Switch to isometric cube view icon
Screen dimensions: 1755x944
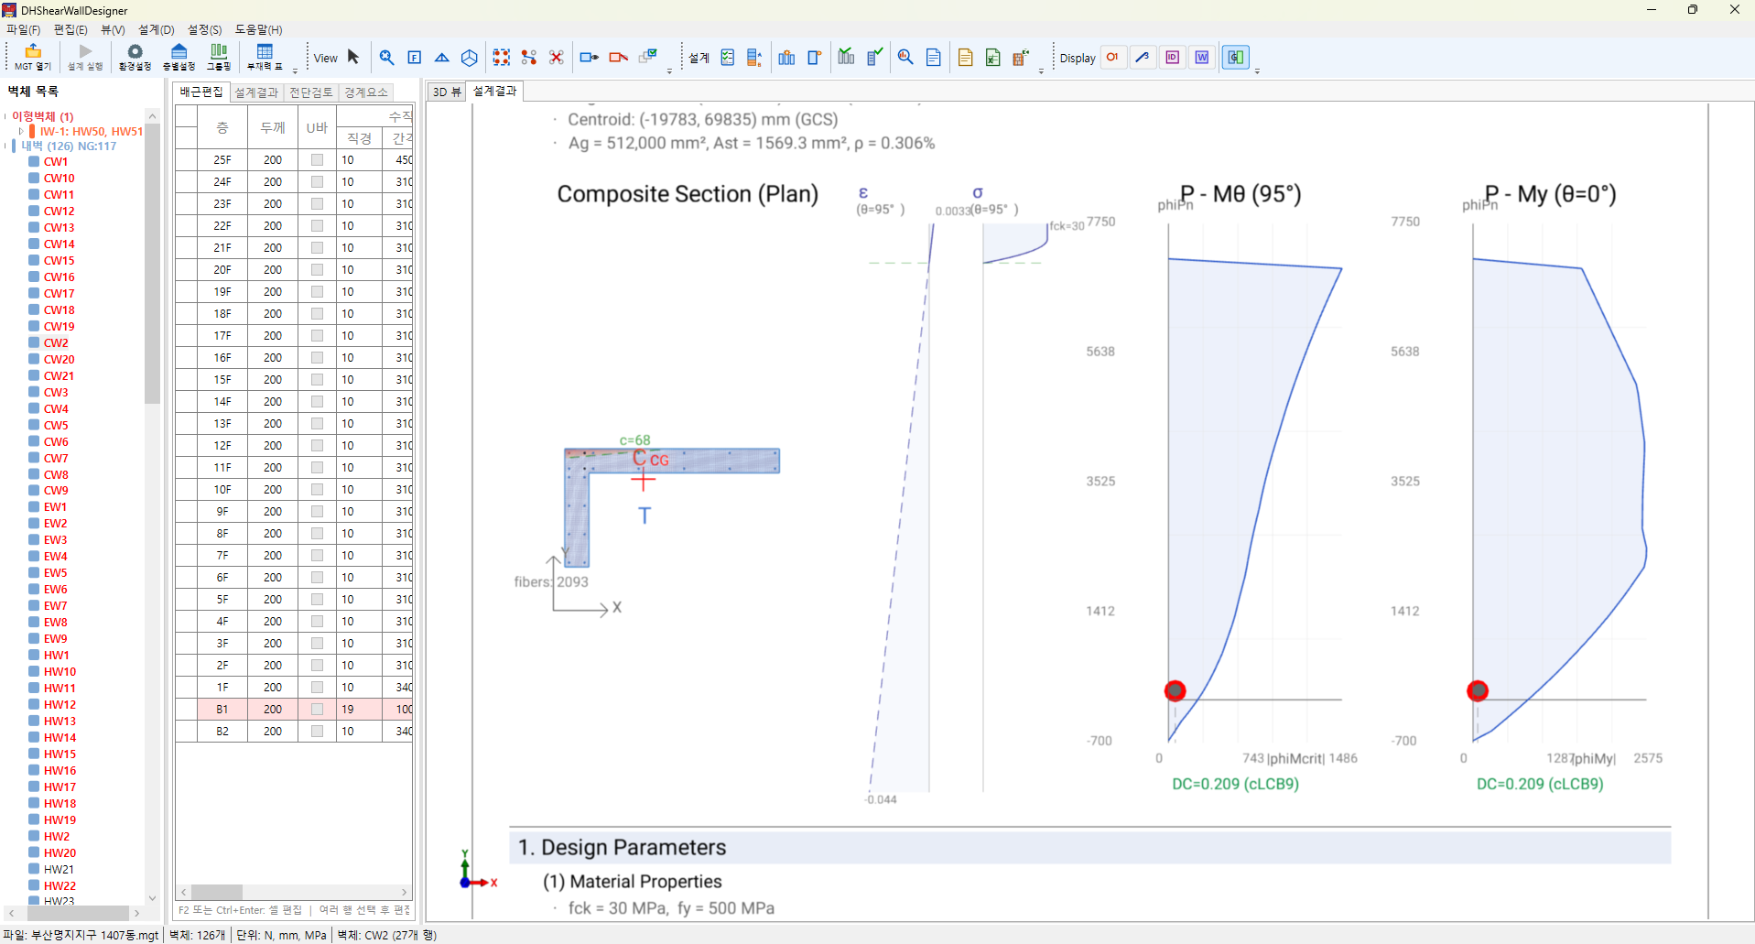click(470, 58)
